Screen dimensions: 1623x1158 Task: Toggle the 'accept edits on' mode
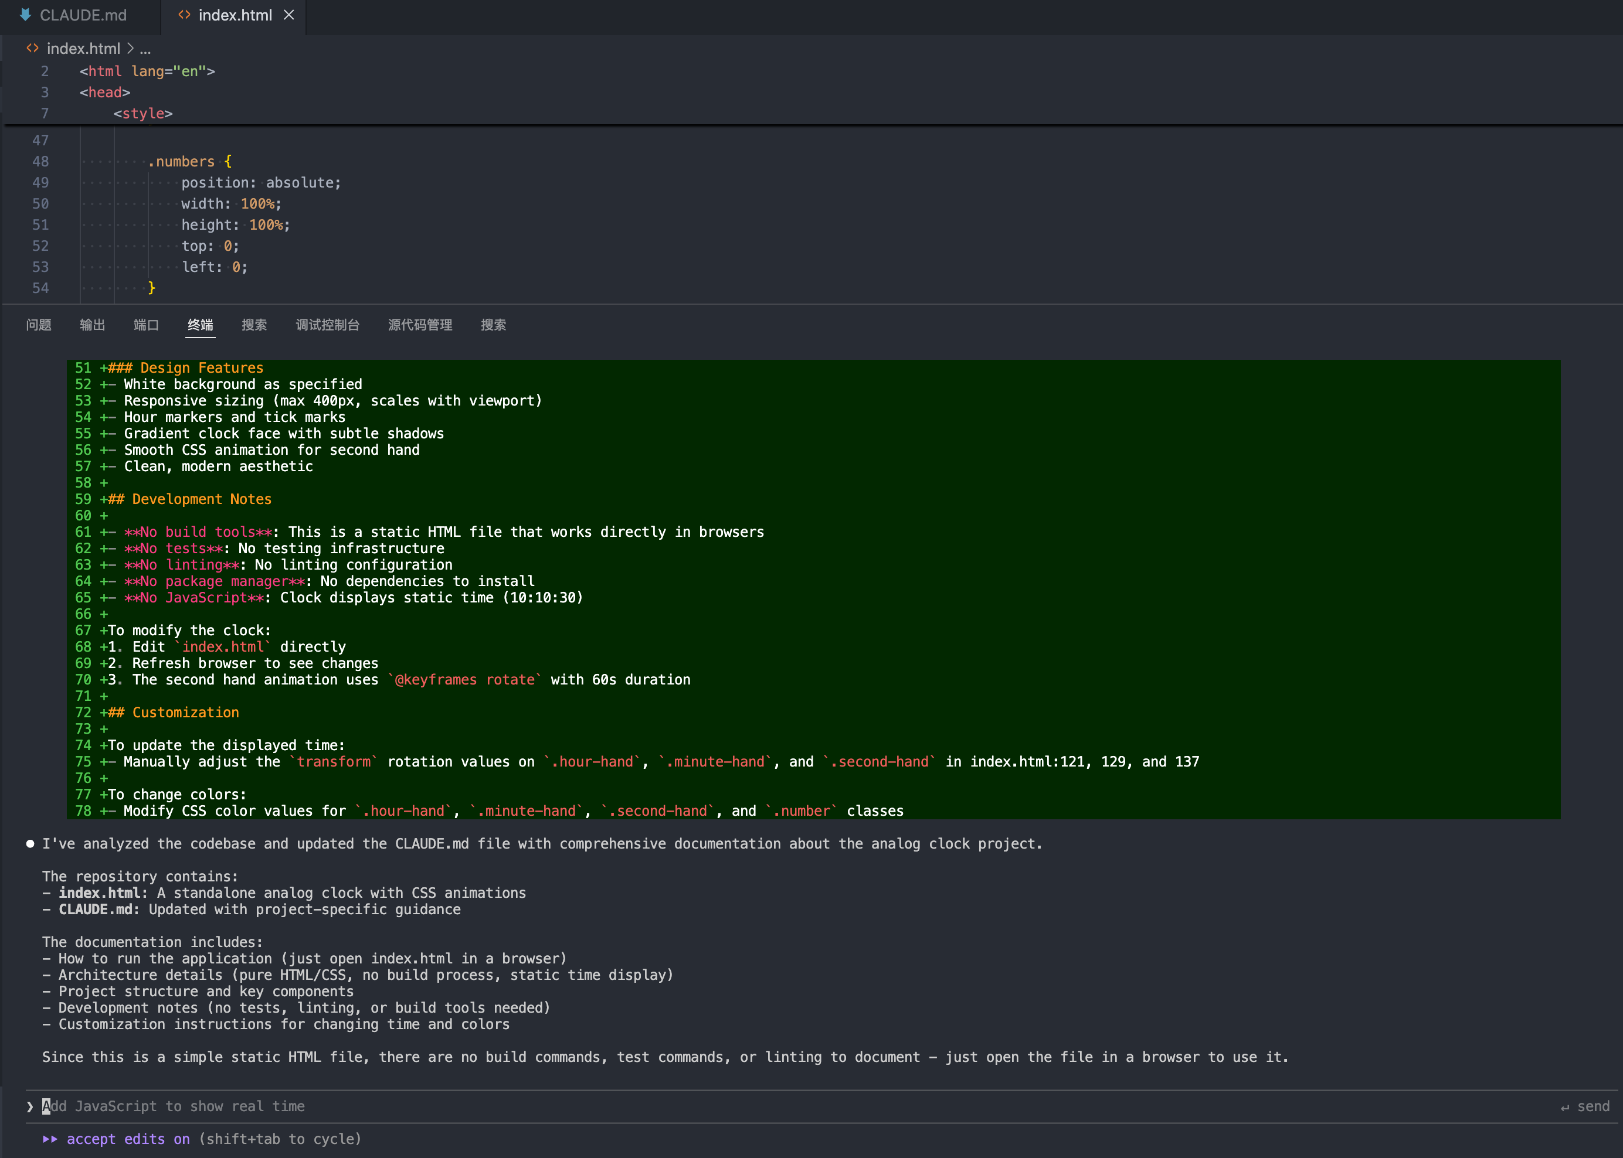tap(128, 1139)
